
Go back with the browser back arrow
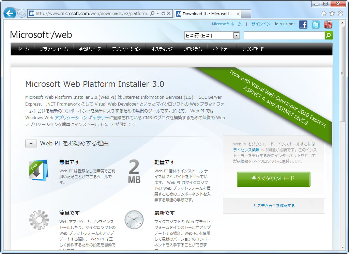click(x=10, y=14)
